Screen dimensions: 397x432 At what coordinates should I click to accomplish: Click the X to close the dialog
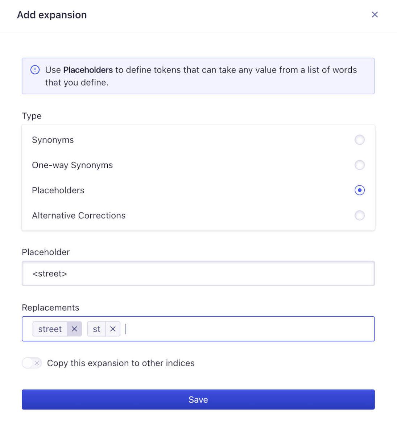pos(375,15)
